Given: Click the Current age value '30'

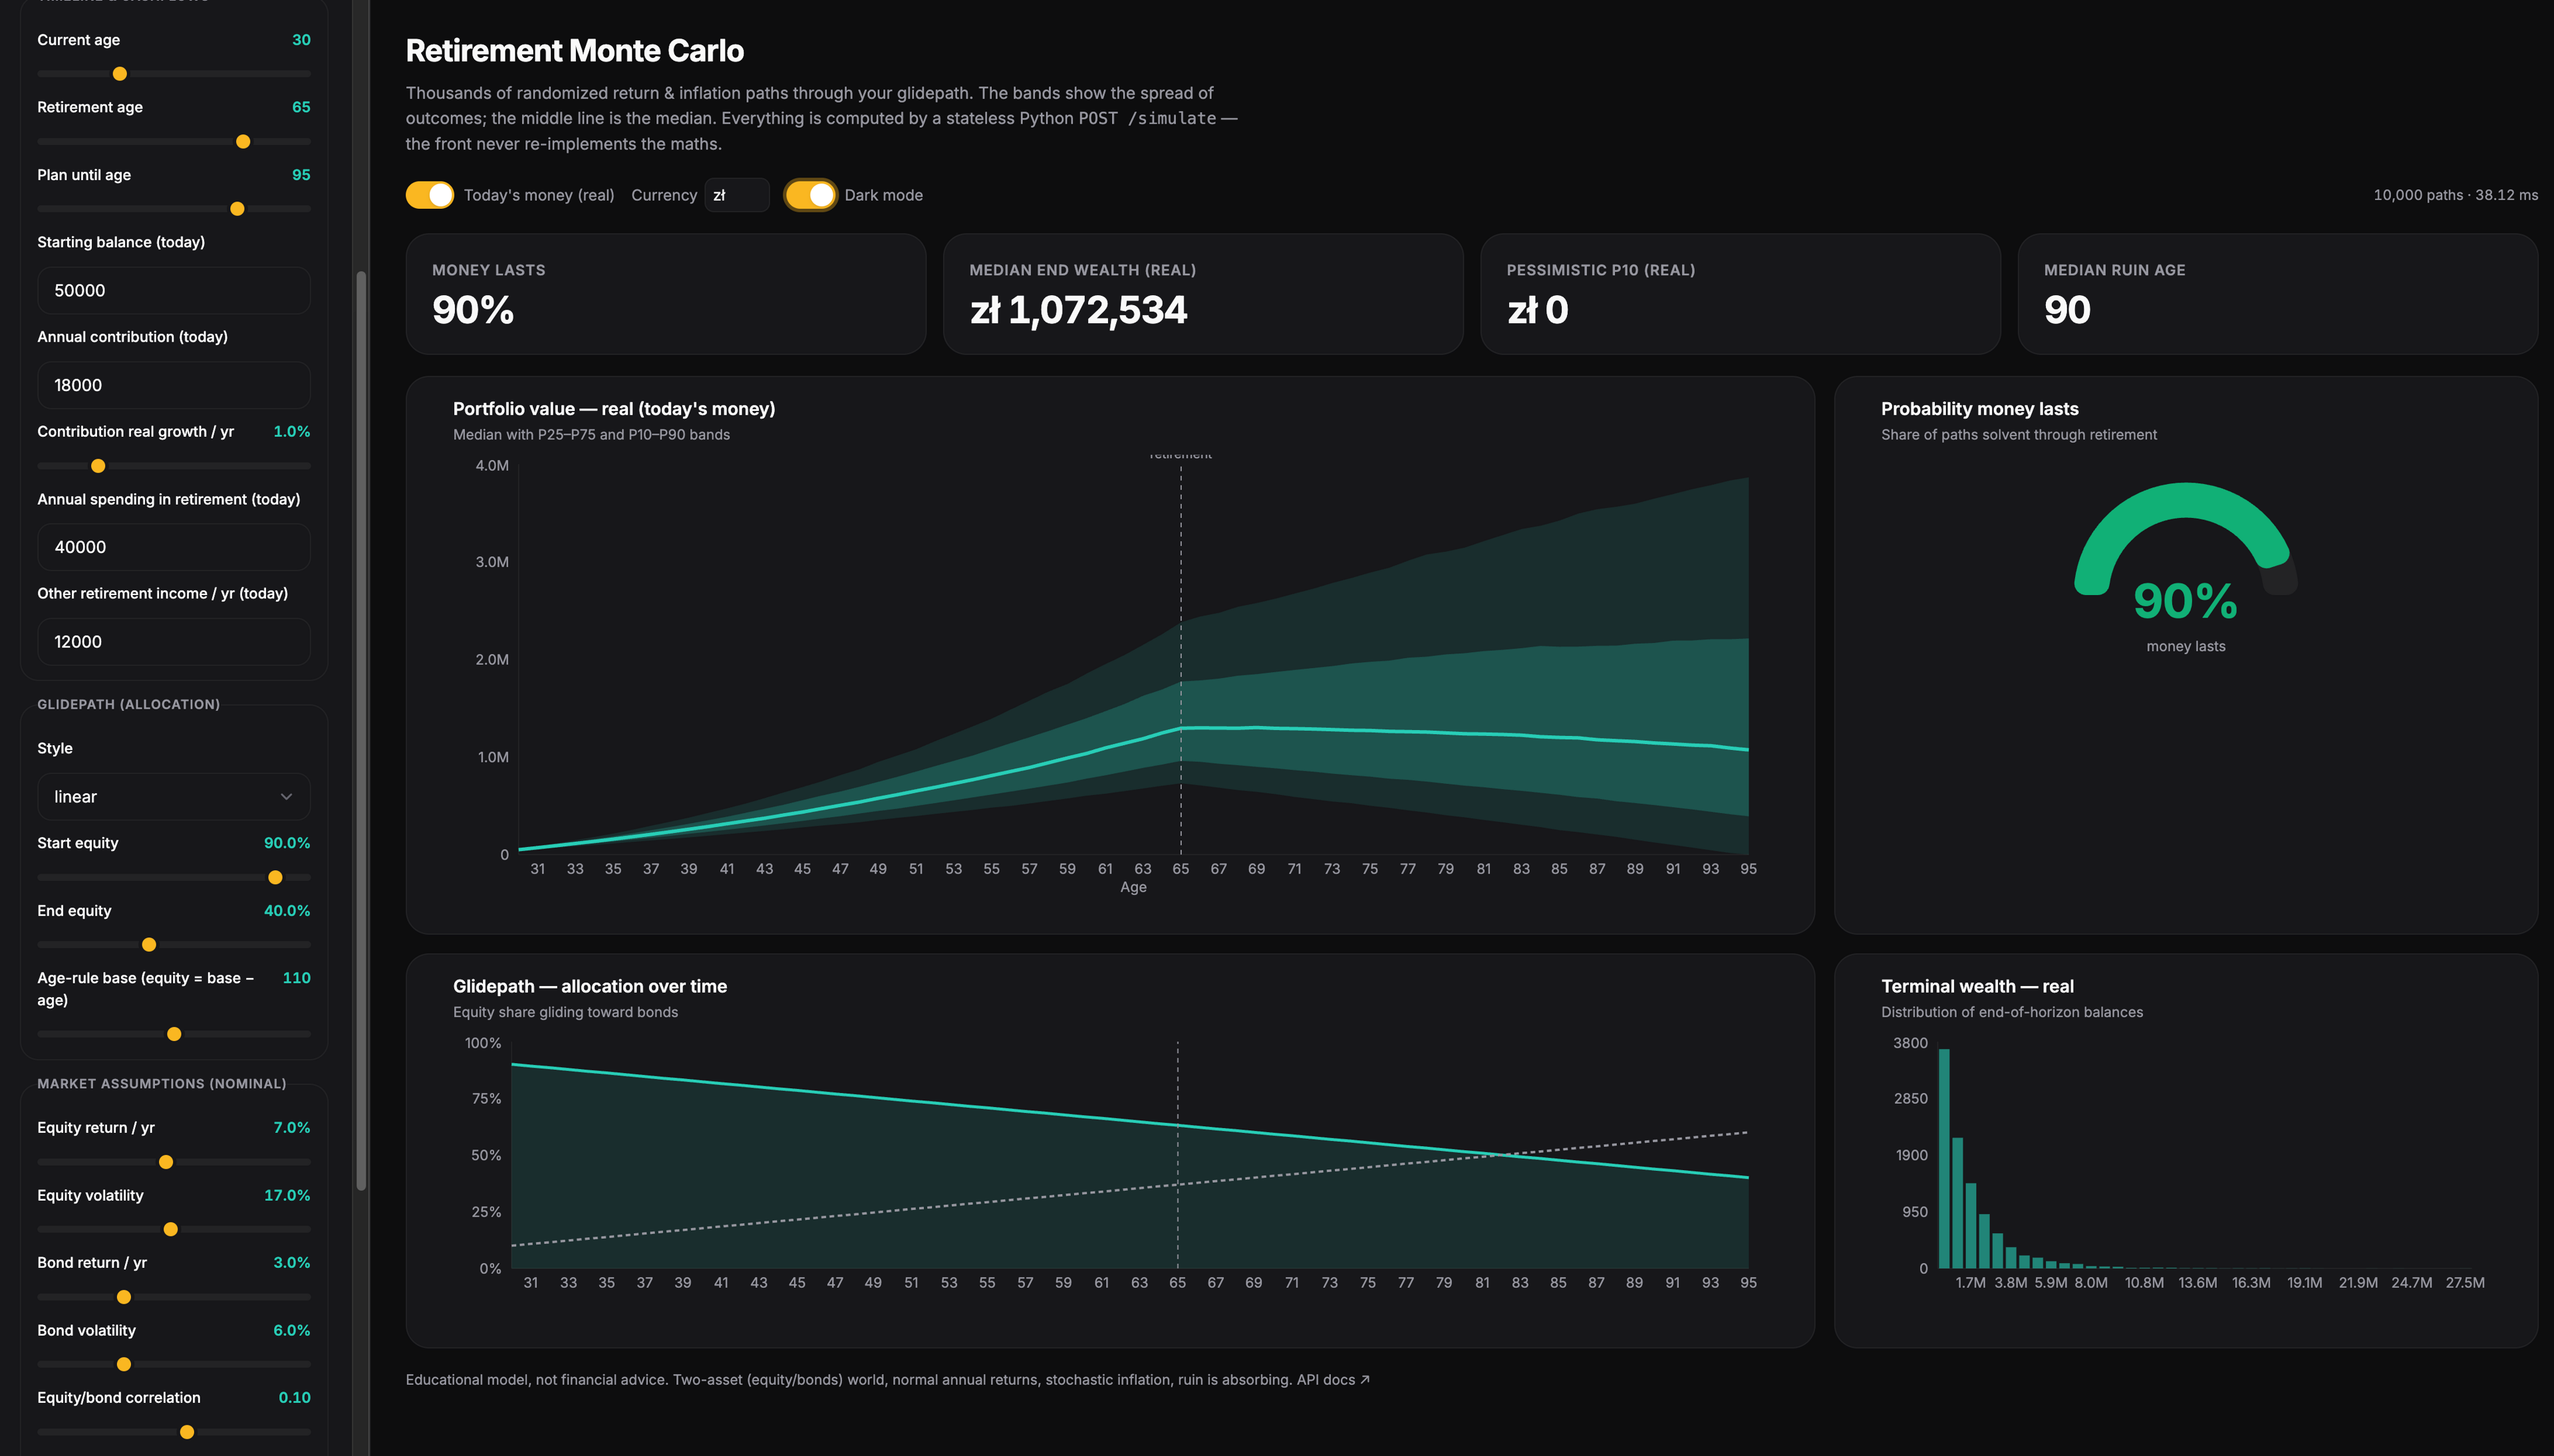Looking at the screenshot, I should click(300, 40).
